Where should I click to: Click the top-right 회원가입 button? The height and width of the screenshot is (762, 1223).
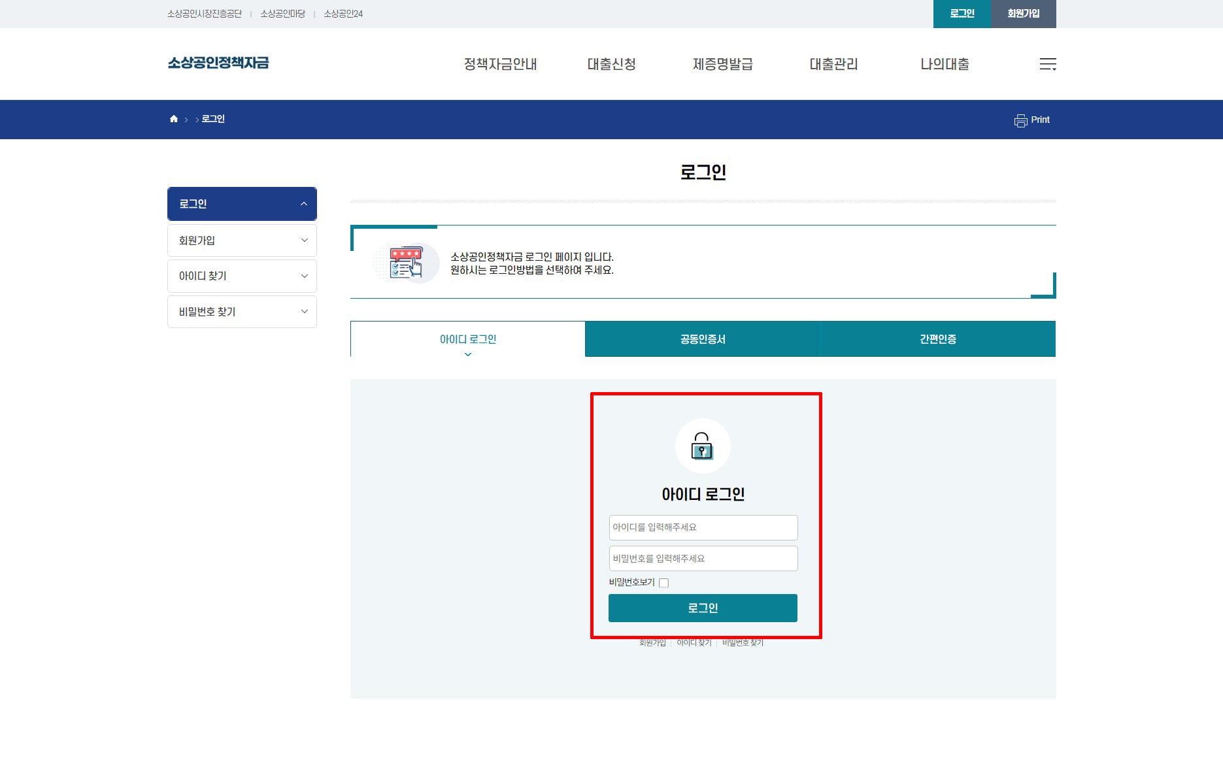pyautogui.click(x=1024, y=14)
